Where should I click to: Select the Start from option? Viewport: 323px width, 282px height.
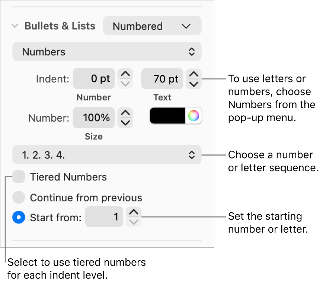coord(19,217)
